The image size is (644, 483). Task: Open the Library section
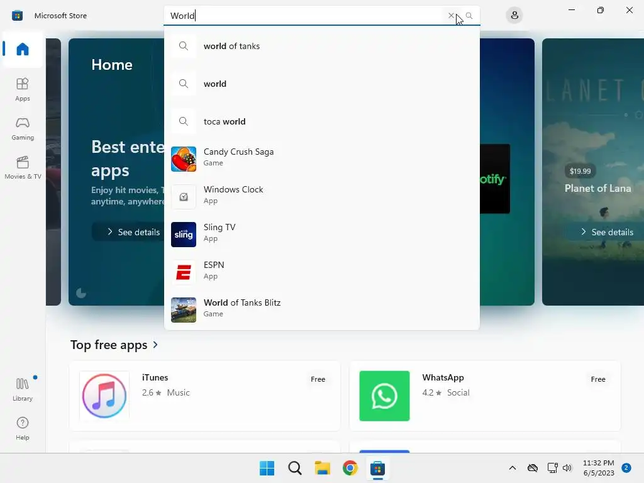(23, 389)
